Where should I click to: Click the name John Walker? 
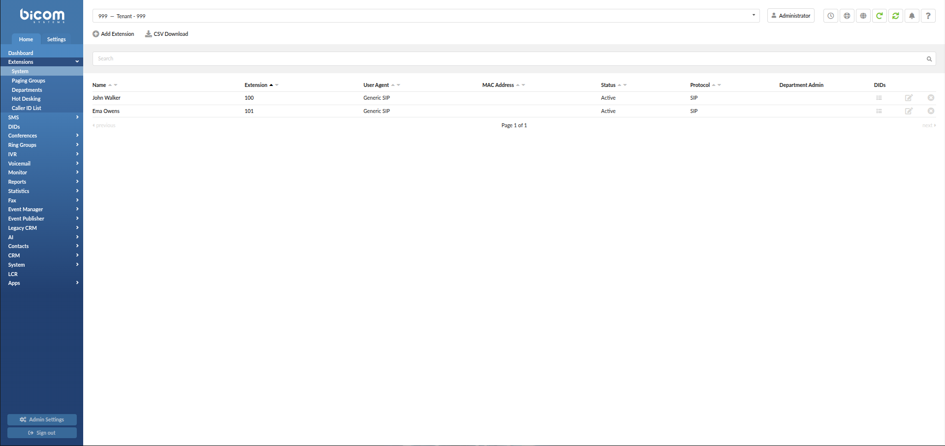pos(106,98)
